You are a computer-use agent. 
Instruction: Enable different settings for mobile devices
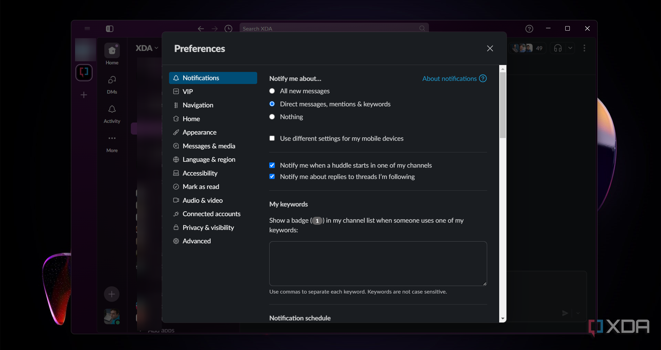272,138
